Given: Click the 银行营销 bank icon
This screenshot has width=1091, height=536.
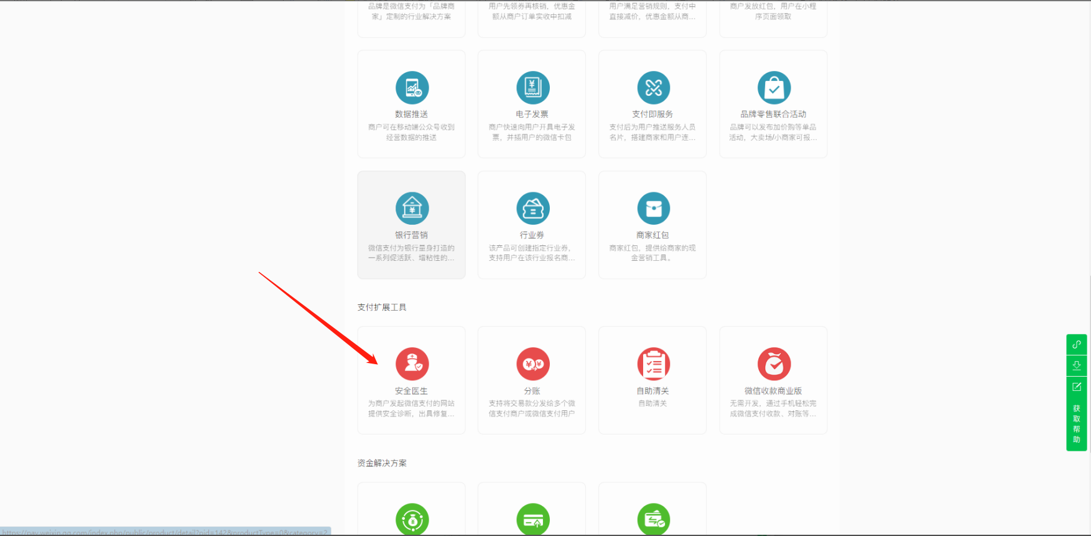Looking at the screenshot, I should (x=412, y=209).
